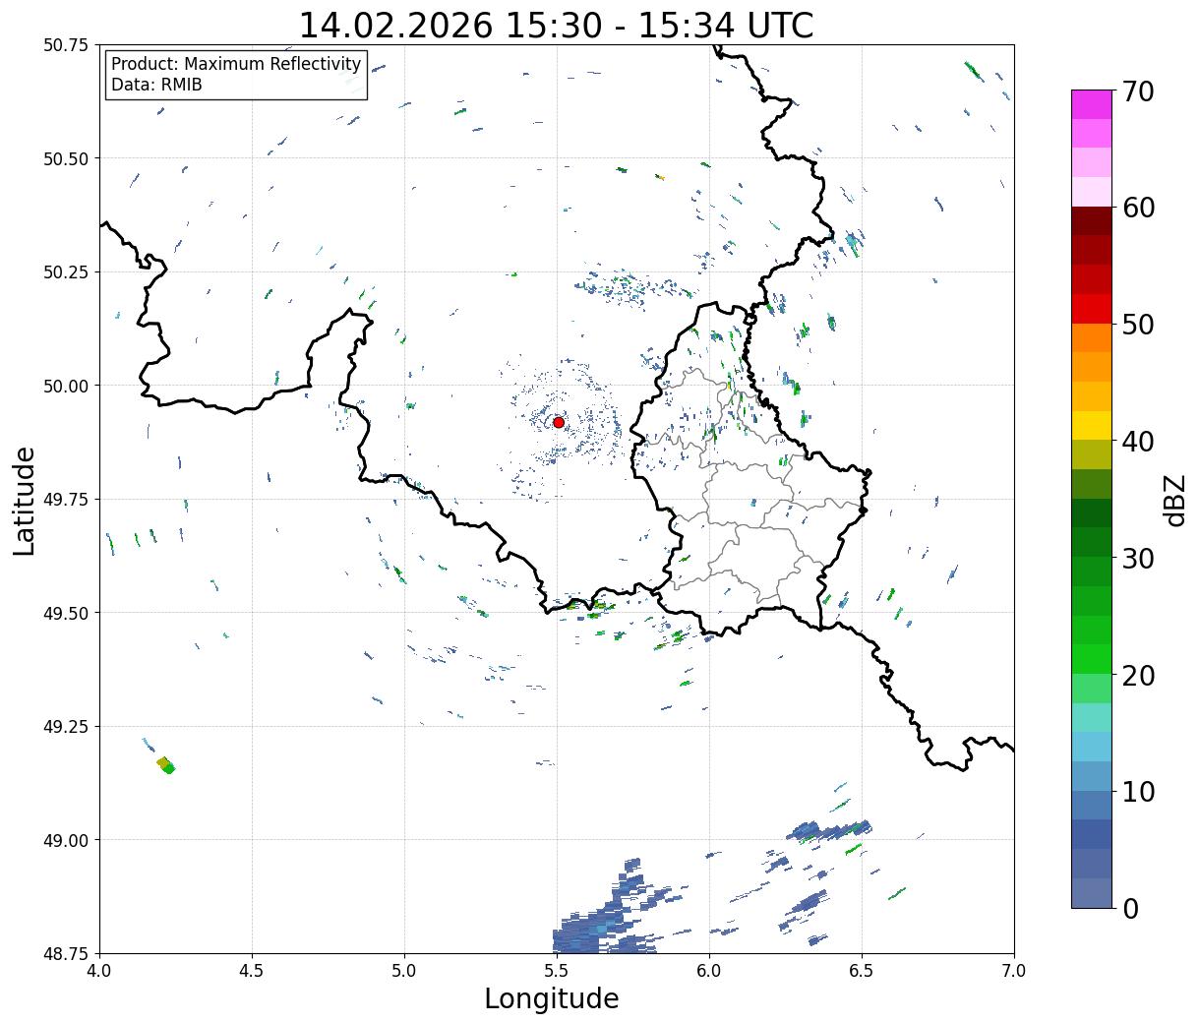Click the 'Data: RMIB' text
1199x1023 pixels.
[x=156, y=86]
